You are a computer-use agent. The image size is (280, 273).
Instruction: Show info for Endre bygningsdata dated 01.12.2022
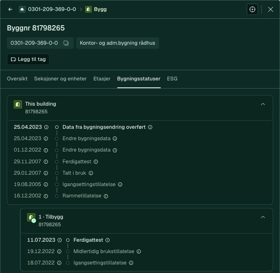tap(115, 150)
